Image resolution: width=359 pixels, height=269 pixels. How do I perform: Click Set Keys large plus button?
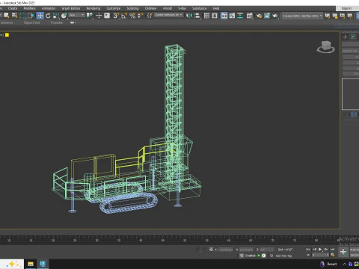pyautogui.click(x=343, y=252)
